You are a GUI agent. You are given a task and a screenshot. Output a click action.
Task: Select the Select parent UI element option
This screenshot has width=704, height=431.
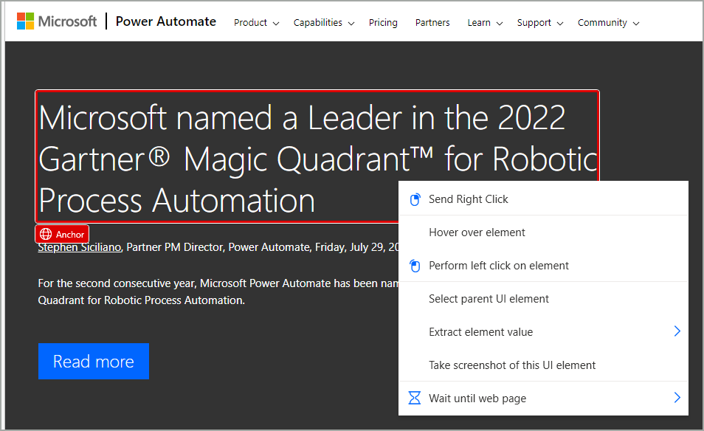489,299
